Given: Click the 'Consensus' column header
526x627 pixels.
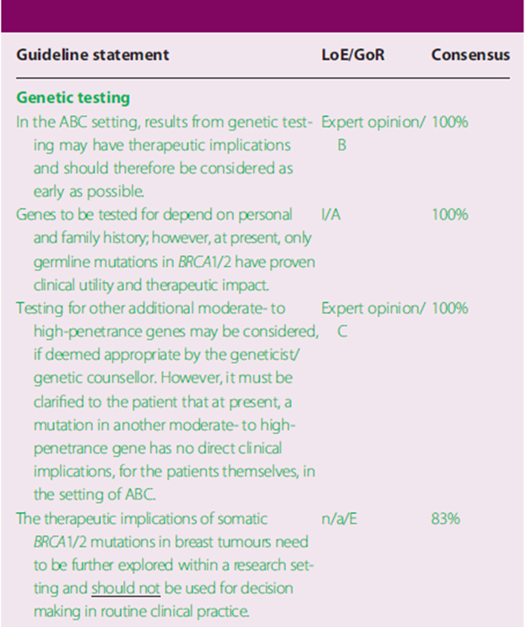Looking at the screenshot, I should pyautogui.click(x=470, y=55).
